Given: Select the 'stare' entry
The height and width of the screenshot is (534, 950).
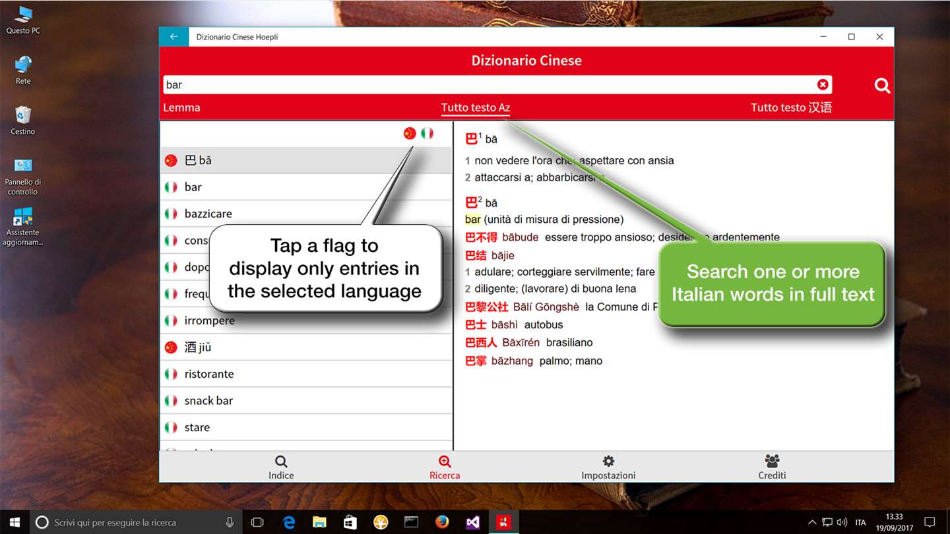Looking at the screenshot, I should click(x=306, y=427).
